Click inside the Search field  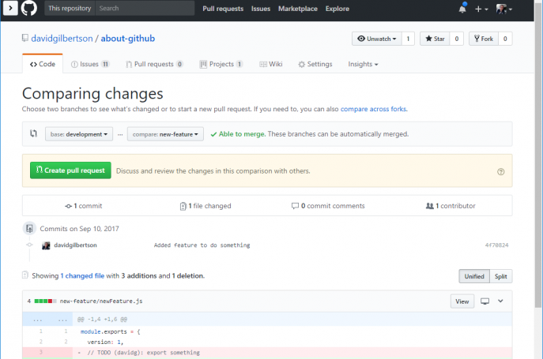click(x=145, y=9)
